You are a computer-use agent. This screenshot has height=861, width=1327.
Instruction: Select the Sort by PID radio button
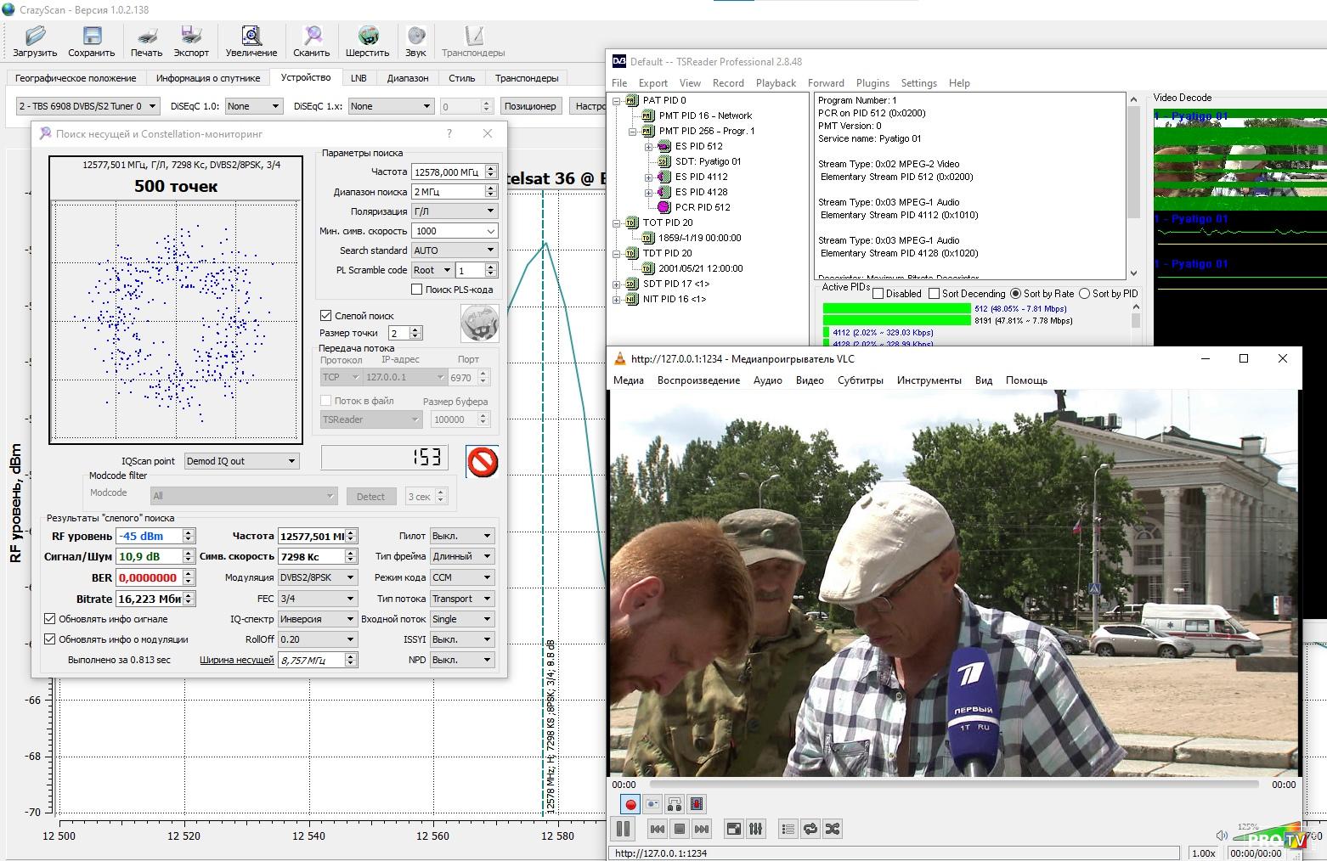point(1084,294)
